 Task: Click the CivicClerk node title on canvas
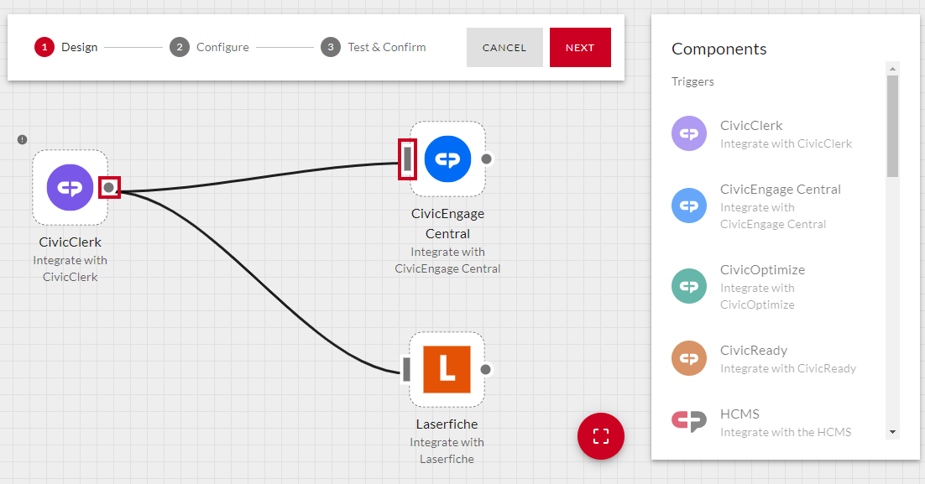click(x=71, y=242)
